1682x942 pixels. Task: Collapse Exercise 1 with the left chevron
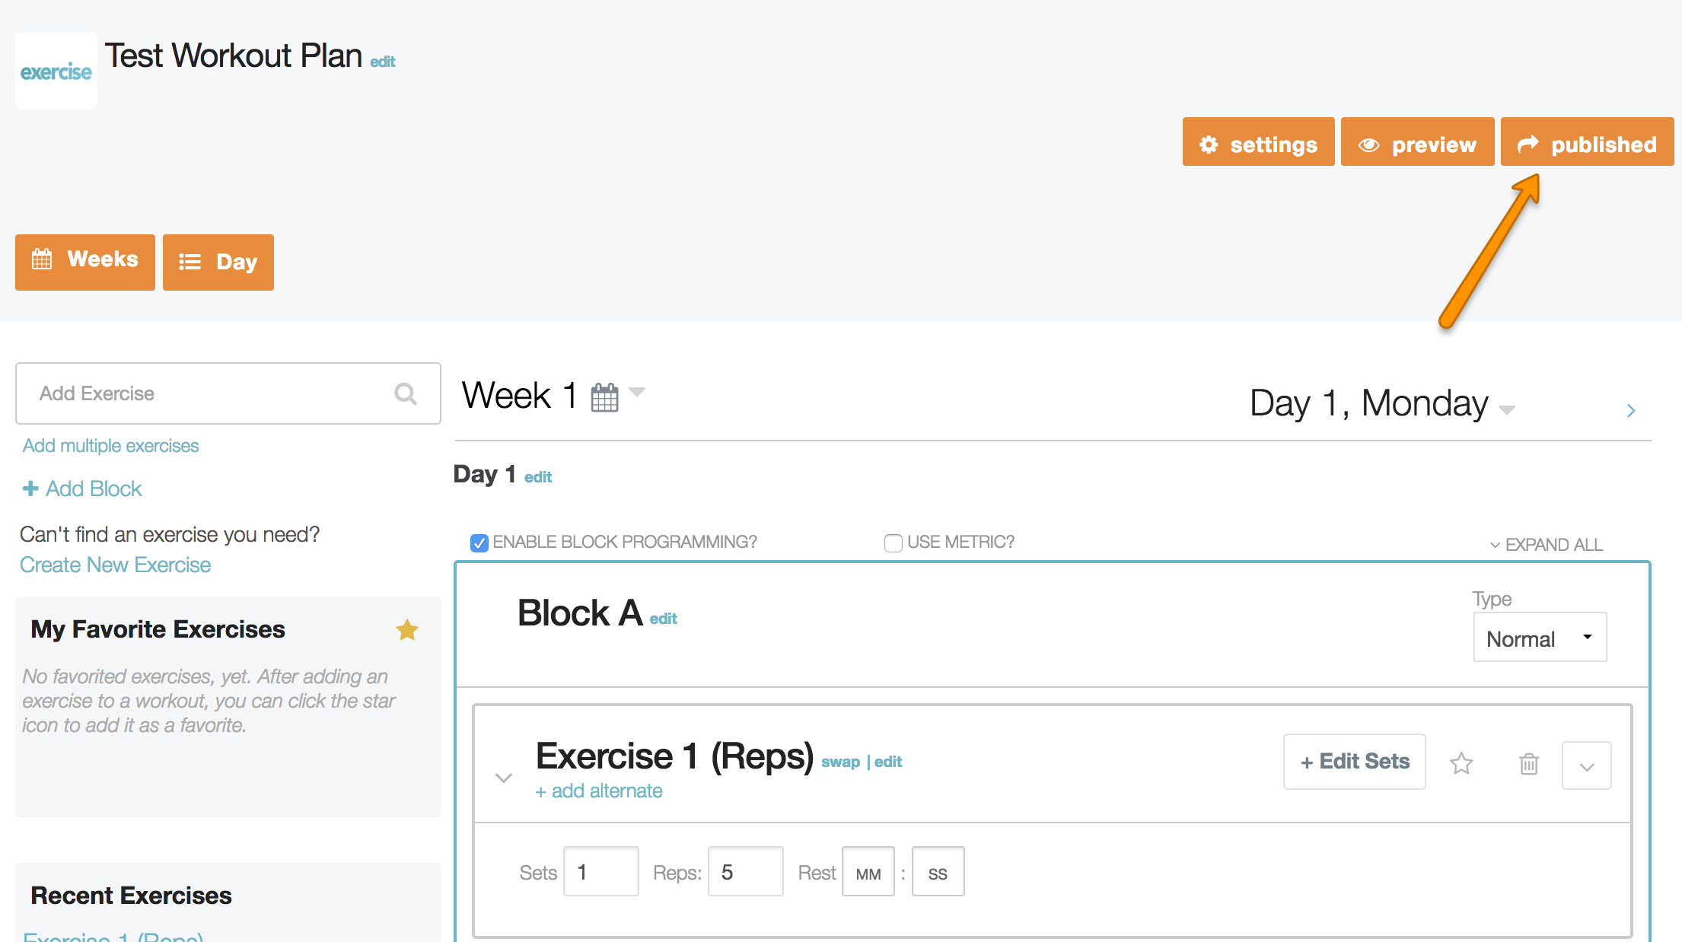click(504, 778)
